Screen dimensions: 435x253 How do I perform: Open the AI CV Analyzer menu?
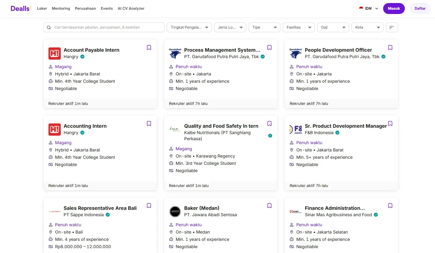coord(131,9)
